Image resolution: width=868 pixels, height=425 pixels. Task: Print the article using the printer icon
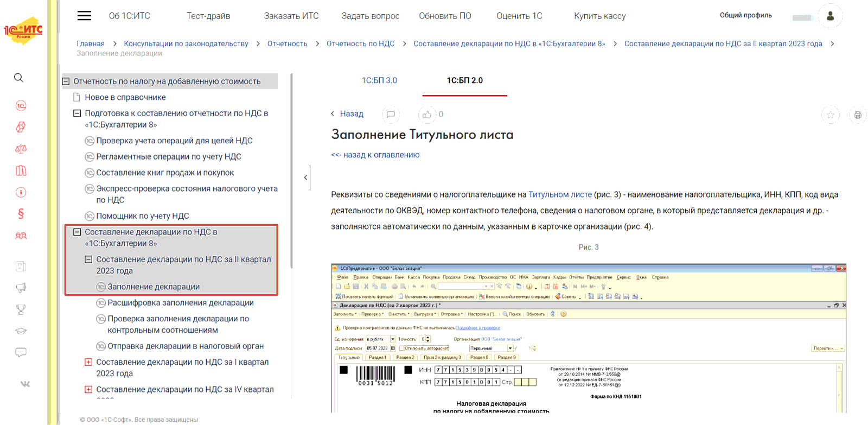tap(858, 115)
